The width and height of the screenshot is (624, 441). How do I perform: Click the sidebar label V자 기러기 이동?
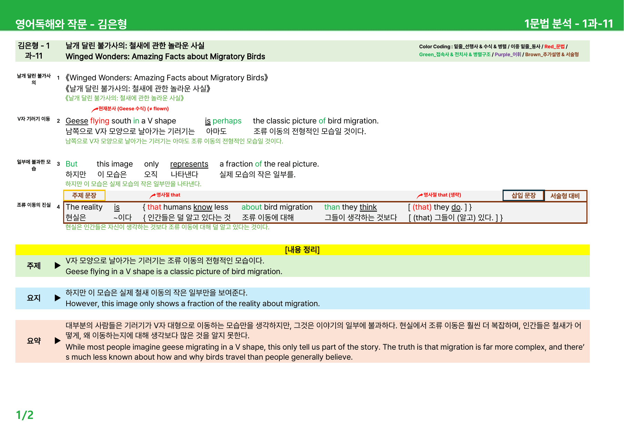click(x=34, y=119)
